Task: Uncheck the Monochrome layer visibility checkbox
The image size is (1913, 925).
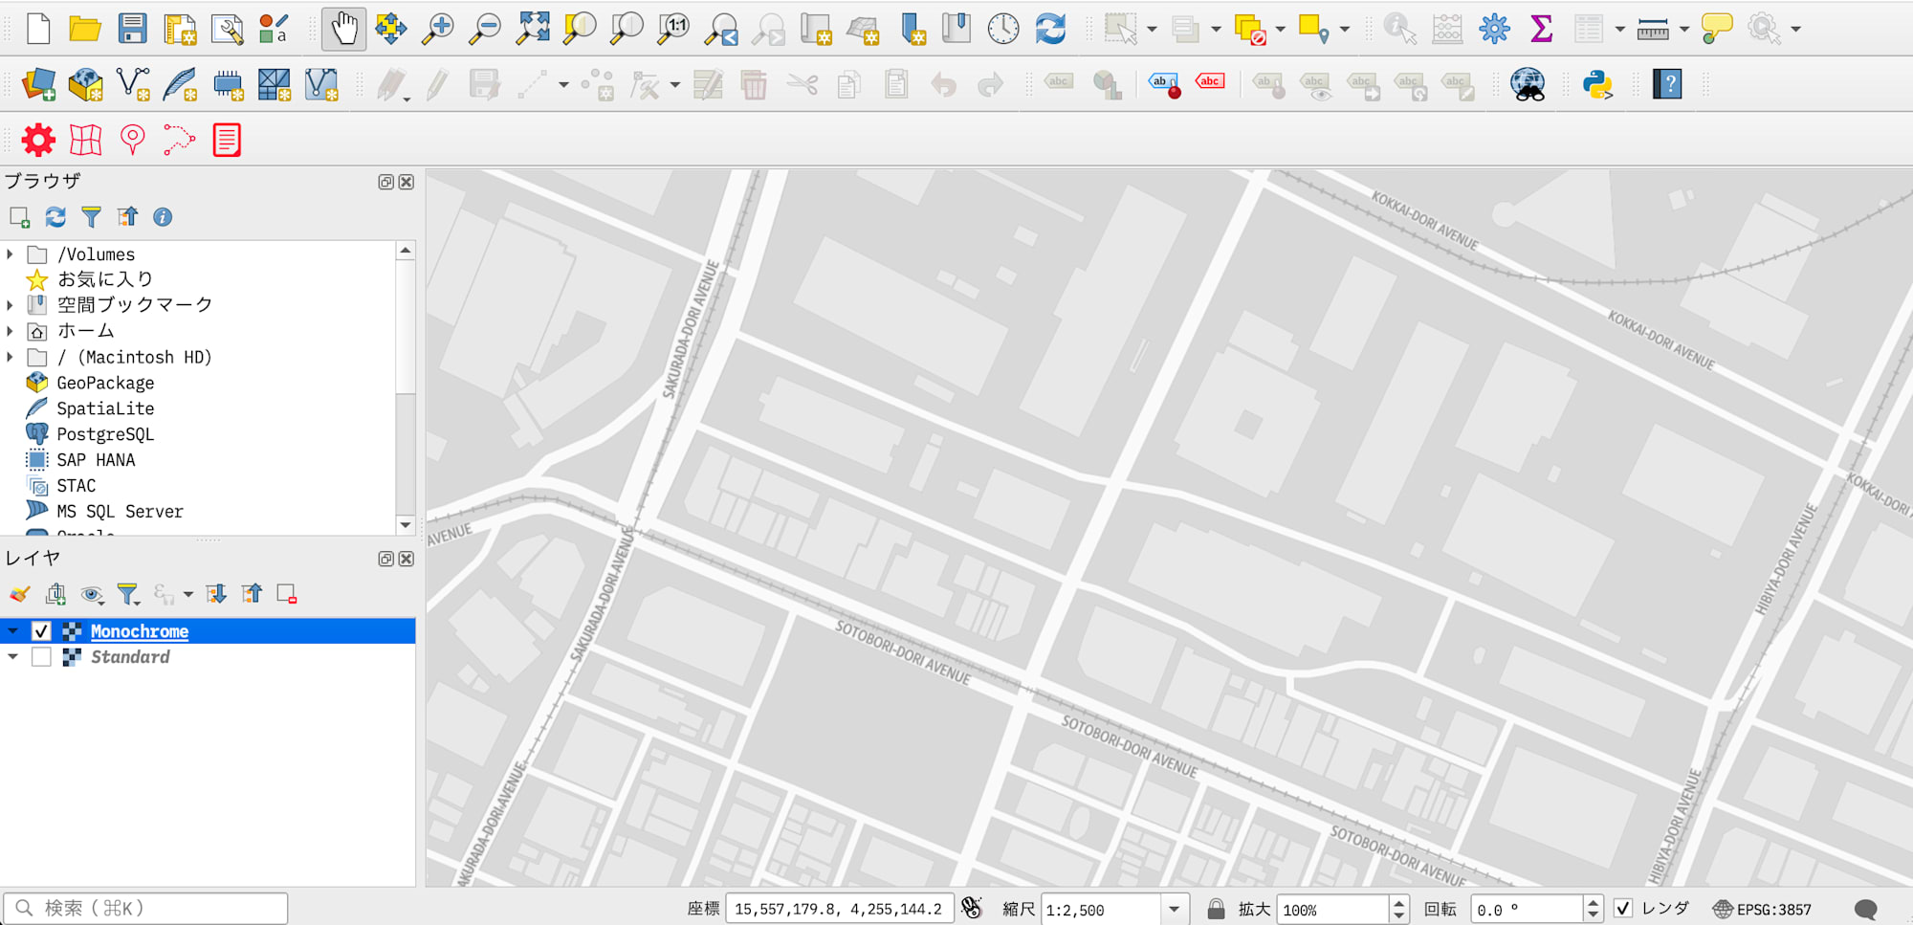Action: (x=41, y=631)
